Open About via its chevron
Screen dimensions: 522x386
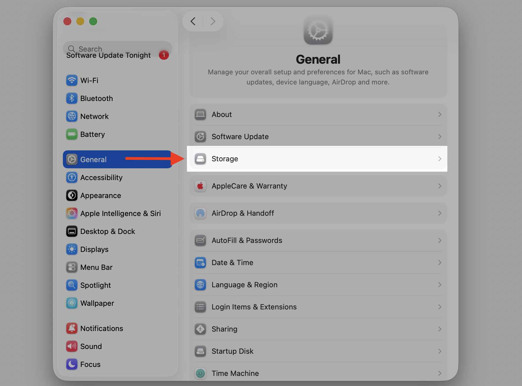click(440, 114)
